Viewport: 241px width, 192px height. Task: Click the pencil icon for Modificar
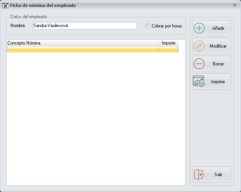coord(199,46)
